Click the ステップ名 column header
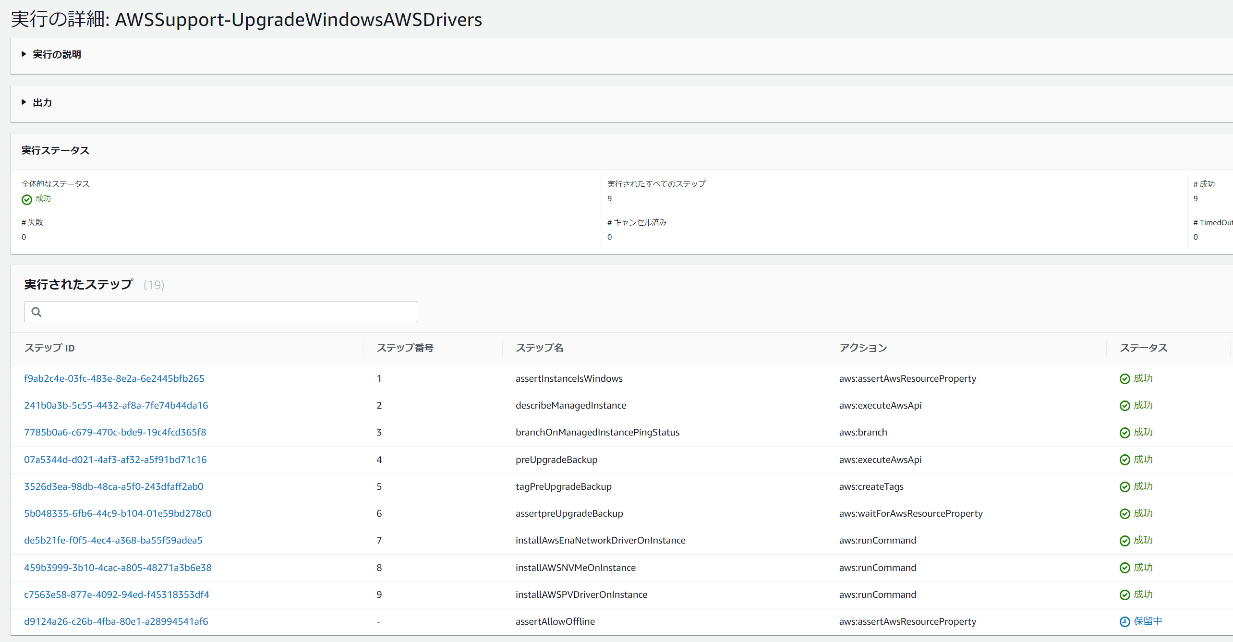Image resolution: width=1233 pixels, height=642 pixels. (x=539, y=348)
